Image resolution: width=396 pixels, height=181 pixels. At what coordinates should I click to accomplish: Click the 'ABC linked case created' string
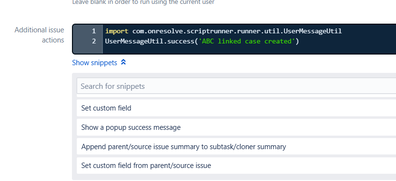247,41
